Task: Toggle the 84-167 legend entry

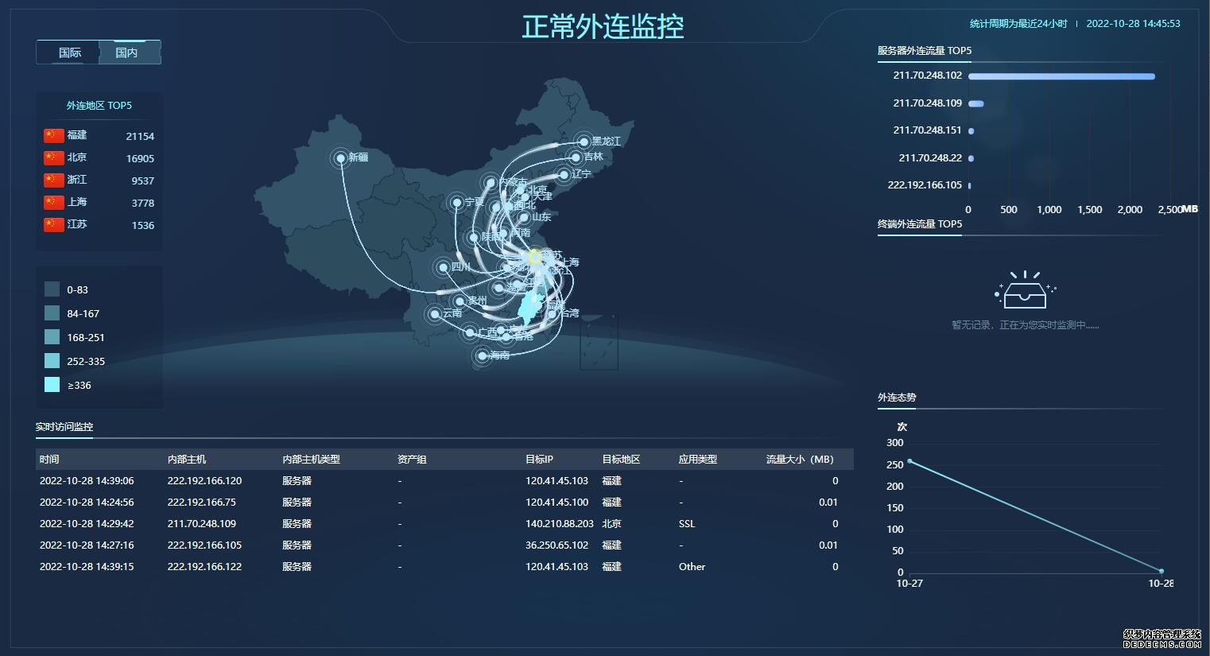Action: click(x=52, y=312)
